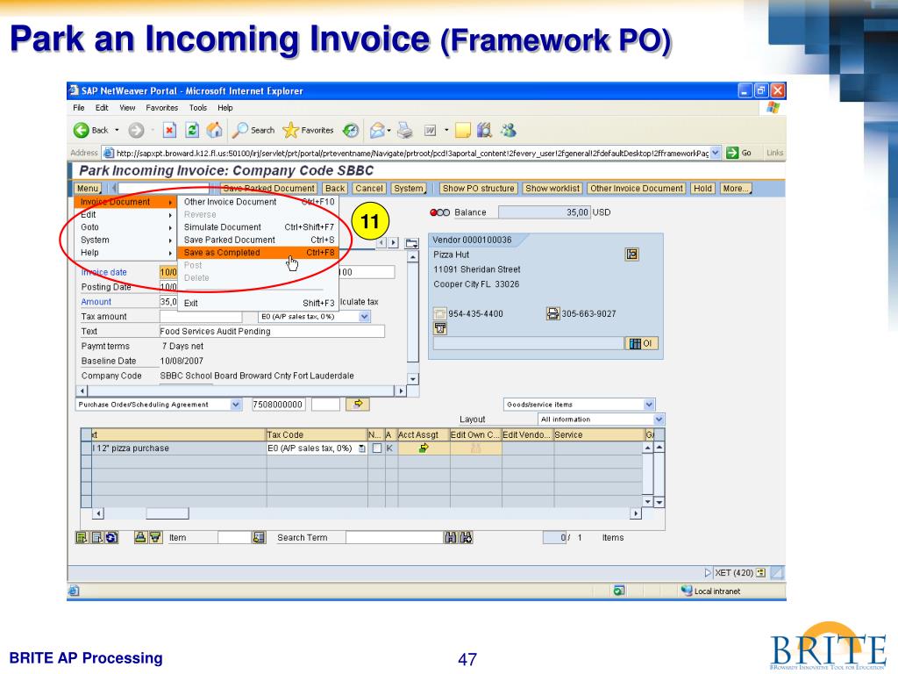This screenshot has height=674, width=898.
Task: Click the yellow arrow next to PO number
Action: tap(358, 404)
